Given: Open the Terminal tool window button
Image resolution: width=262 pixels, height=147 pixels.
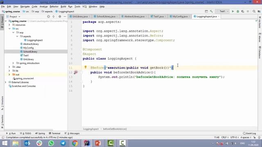Looking at the screenshot, I should (54, 134).
